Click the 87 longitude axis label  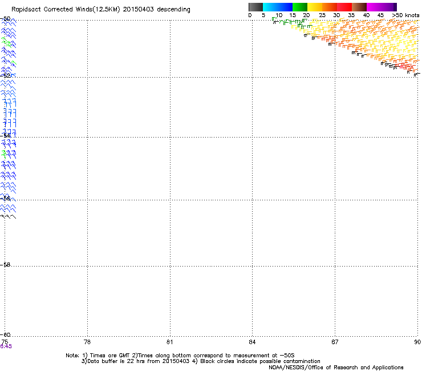[x=335, y=342]
